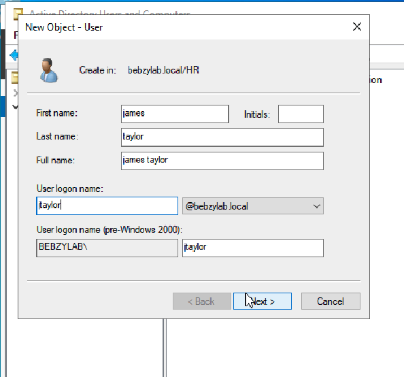404x377 pixels.
Task: Click the Create in: label
Action: (98, 70)
